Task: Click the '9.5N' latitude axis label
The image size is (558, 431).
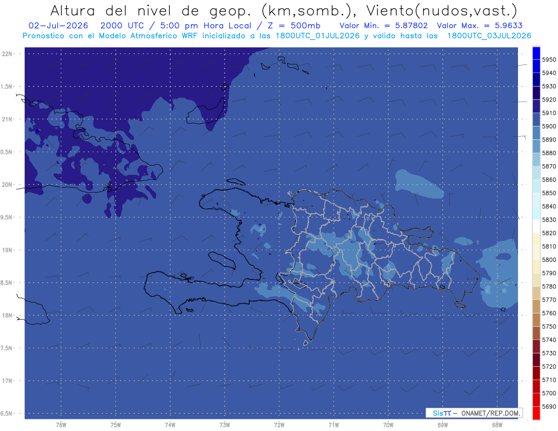Action: [7, 217]
